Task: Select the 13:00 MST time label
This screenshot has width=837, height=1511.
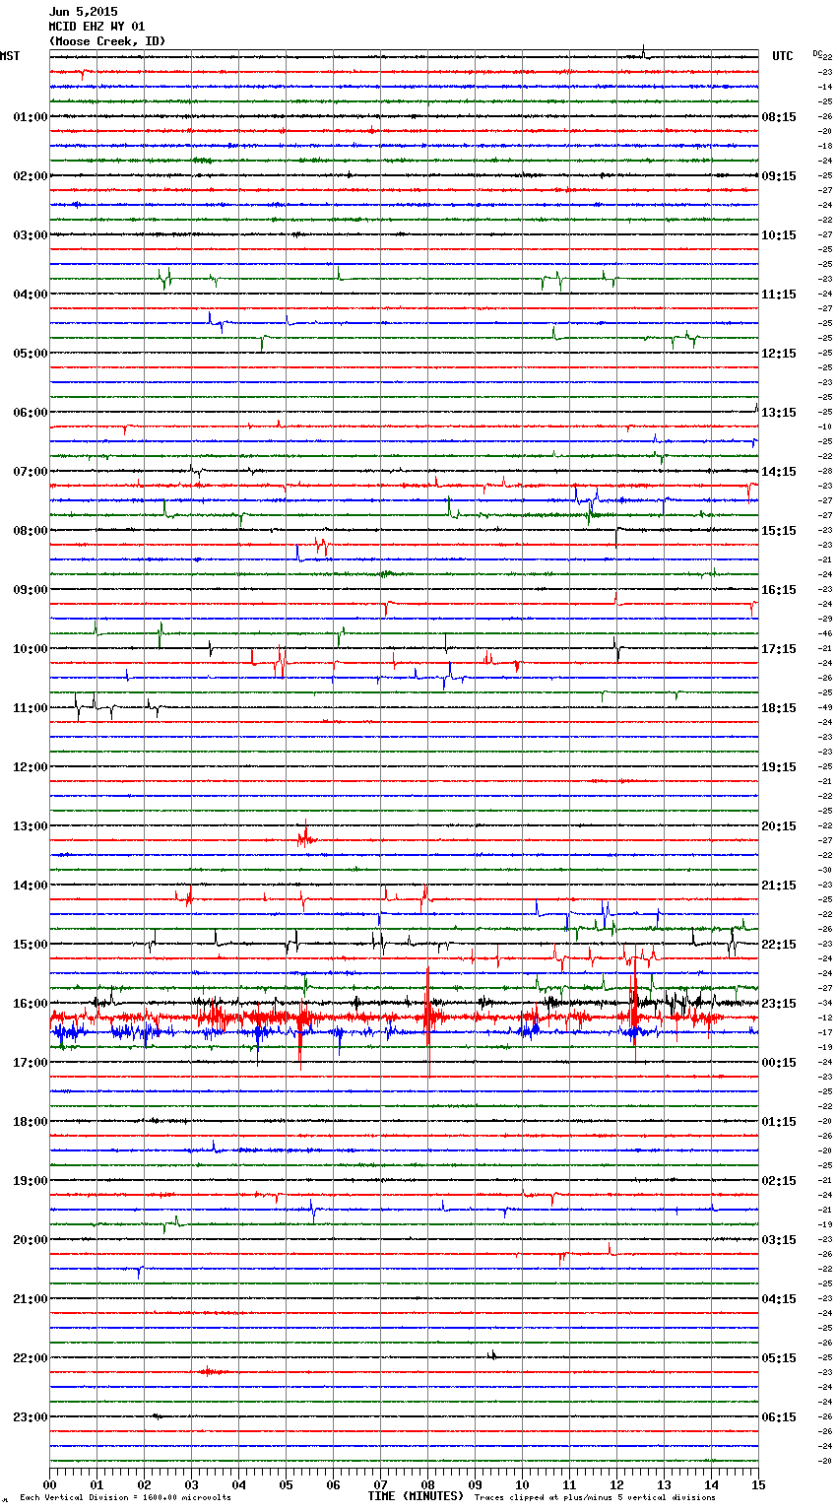Action: click(x=31, y=826)
